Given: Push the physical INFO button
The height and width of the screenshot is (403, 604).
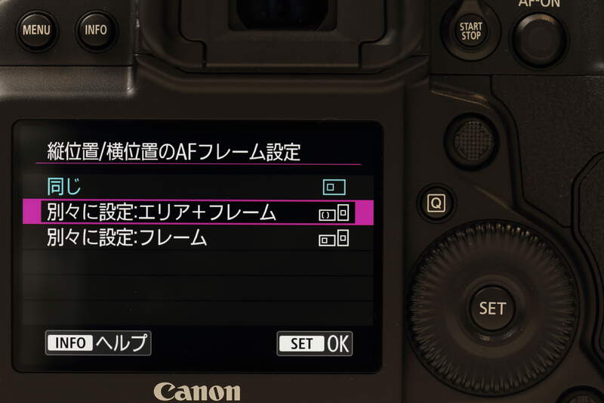Looking at the screenshot, I should coord(96,30).
